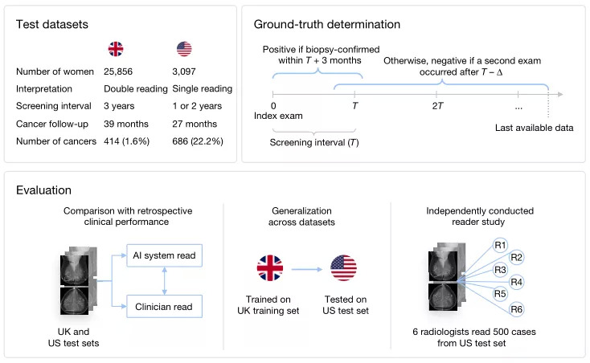
Task: Click the R4 radiologist circle
Action: click(516, 283)
